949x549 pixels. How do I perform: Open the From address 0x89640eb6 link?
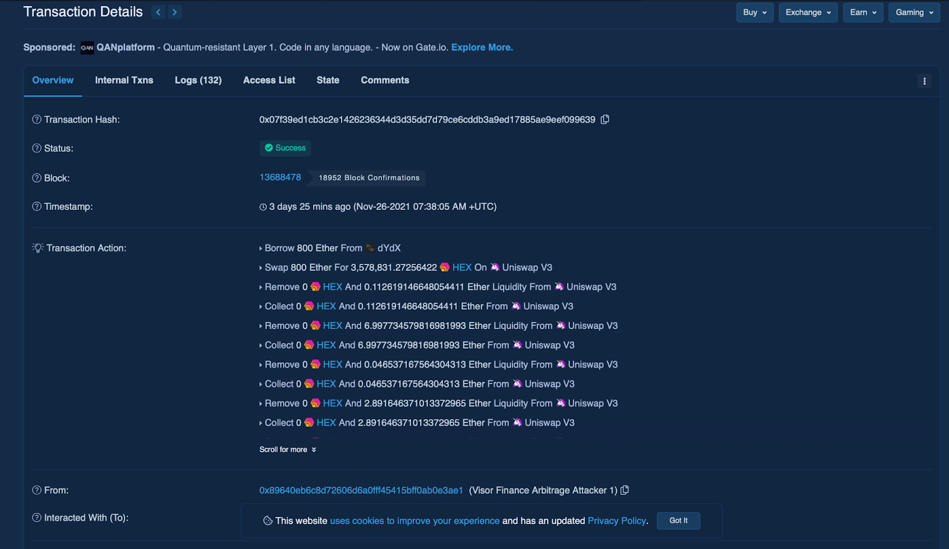click(361, 490)
